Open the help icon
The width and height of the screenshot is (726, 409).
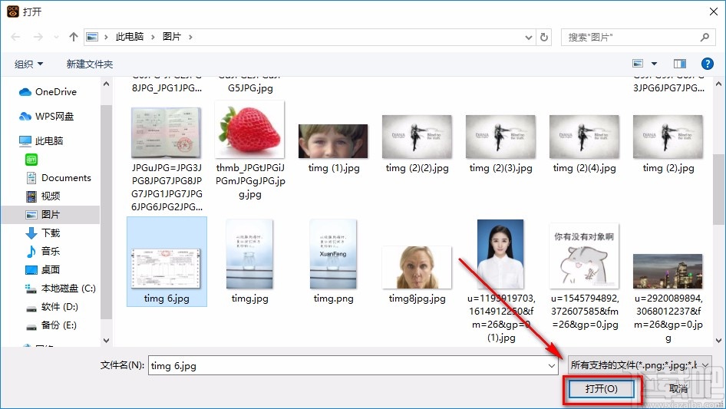coord(707,64)
